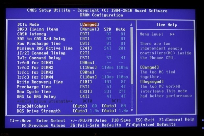Image resolution: width=204 pixels, height=136 pixels.
Task: Select Trfc2 for DIMM2 [110ns] value
Action: click(88, 68)
